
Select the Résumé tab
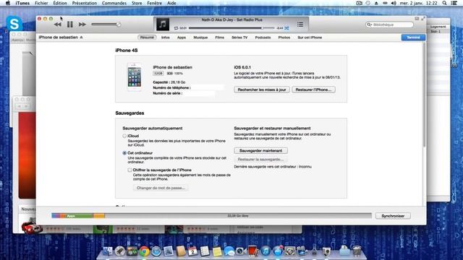pyautogui.click(x=147, y=38)
